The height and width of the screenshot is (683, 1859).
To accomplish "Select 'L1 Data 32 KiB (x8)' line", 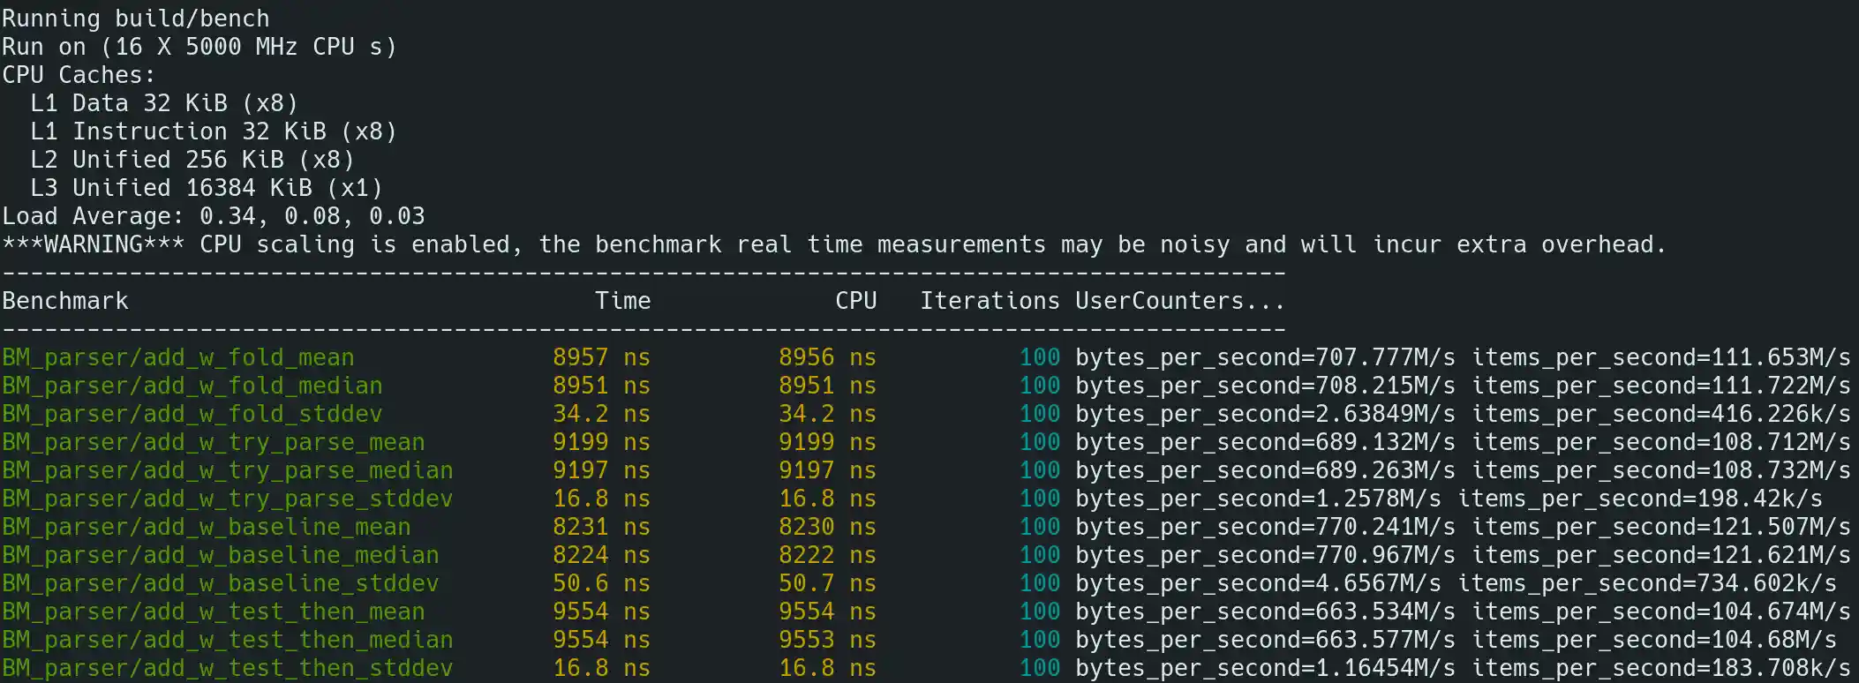I will [164, 103].
